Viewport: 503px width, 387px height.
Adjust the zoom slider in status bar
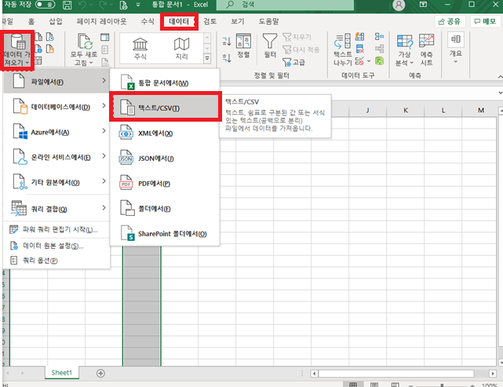pos(442,385)
